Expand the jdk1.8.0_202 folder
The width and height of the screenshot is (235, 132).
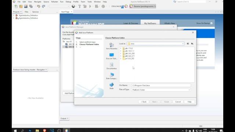click(121, 54)
